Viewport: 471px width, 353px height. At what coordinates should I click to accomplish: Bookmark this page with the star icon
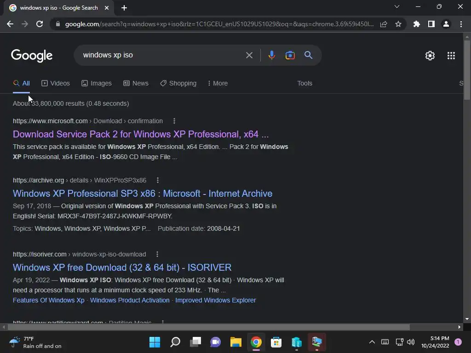[x=398, y=24]
